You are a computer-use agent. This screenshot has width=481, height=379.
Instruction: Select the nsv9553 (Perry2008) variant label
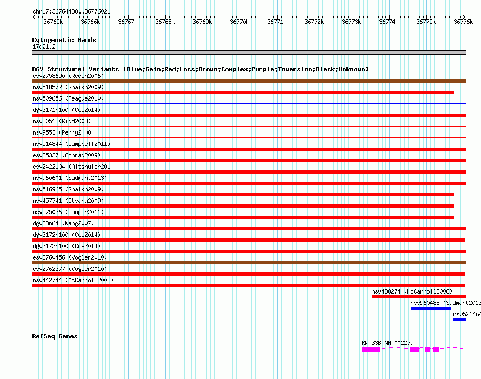(x=63, y=132)
